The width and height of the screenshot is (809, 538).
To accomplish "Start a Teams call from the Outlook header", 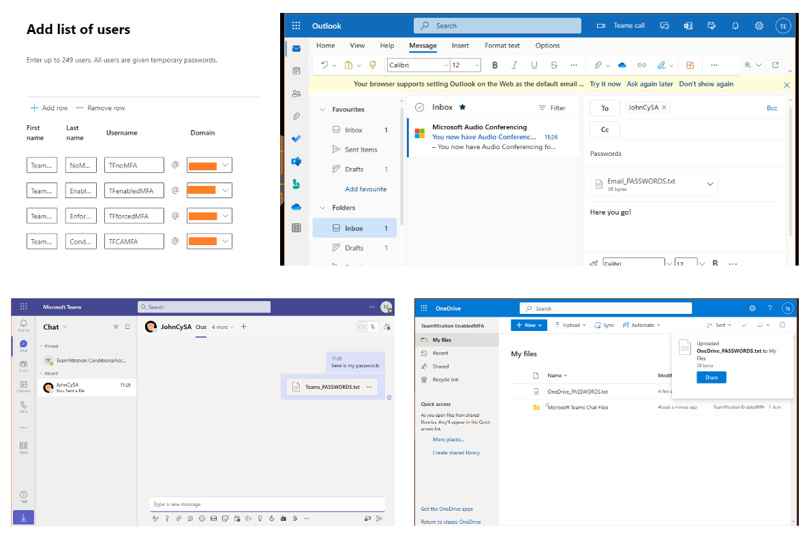I will 621,26.
